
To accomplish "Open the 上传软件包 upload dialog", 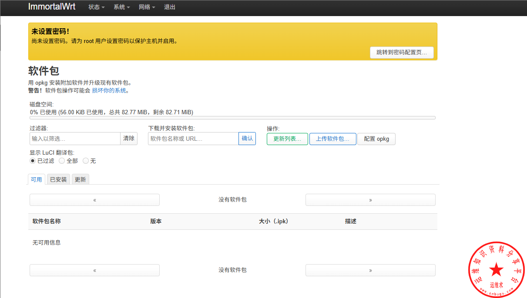I will (332, 139).
